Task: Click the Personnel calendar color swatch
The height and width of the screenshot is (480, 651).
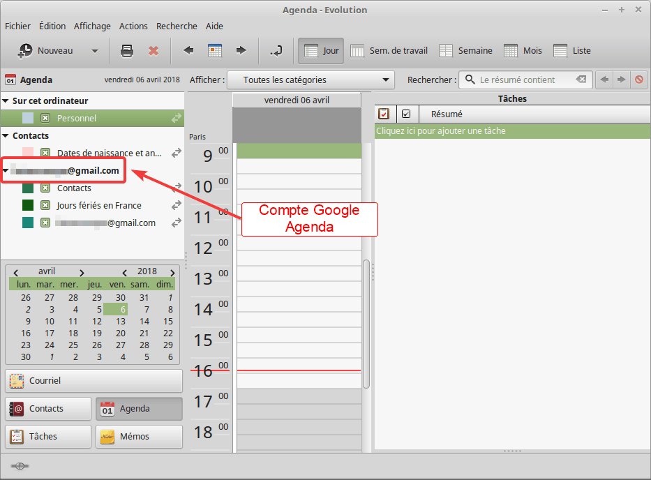Action: click(28, 119)
